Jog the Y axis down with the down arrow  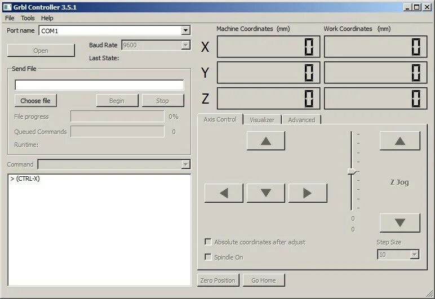coord(266,193)
